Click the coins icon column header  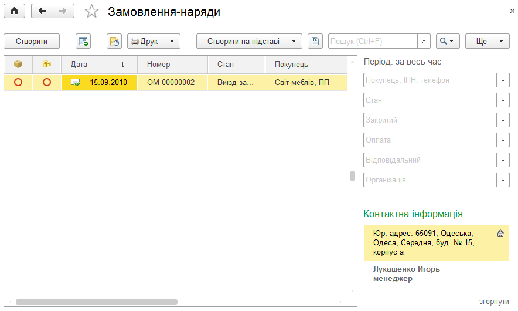pyautogui.click(x=47, y=64)
